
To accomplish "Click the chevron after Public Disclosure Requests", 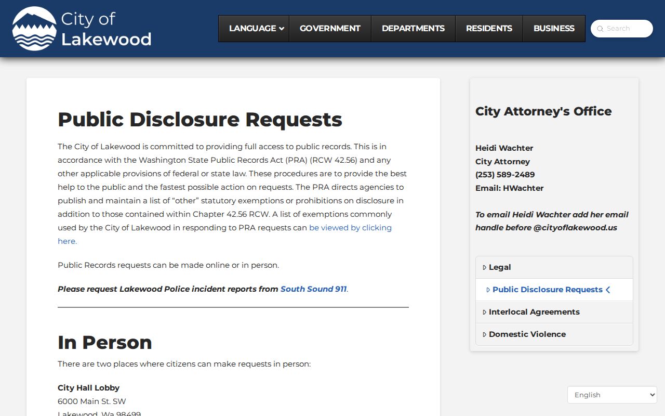I will (x=608, y=290).
